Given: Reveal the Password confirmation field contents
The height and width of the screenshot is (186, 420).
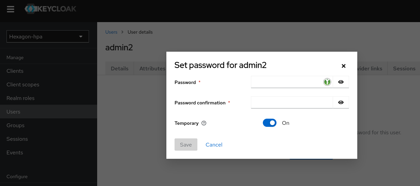Looking at the screenshot, I should click(x=341, y=102).
